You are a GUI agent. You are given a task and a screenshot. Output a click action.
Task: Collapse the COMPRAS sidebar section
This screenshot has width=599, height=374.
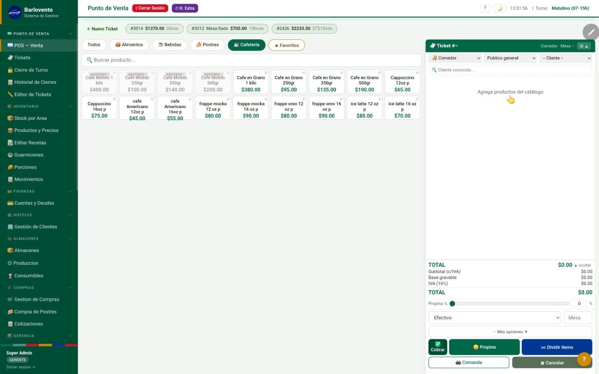pos(38,287)
